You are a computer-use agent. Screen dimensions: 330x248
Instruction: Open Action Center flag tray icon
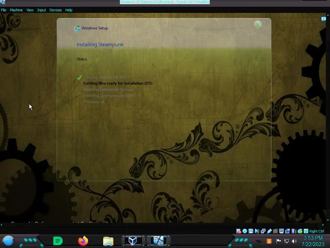pos(278,241)
